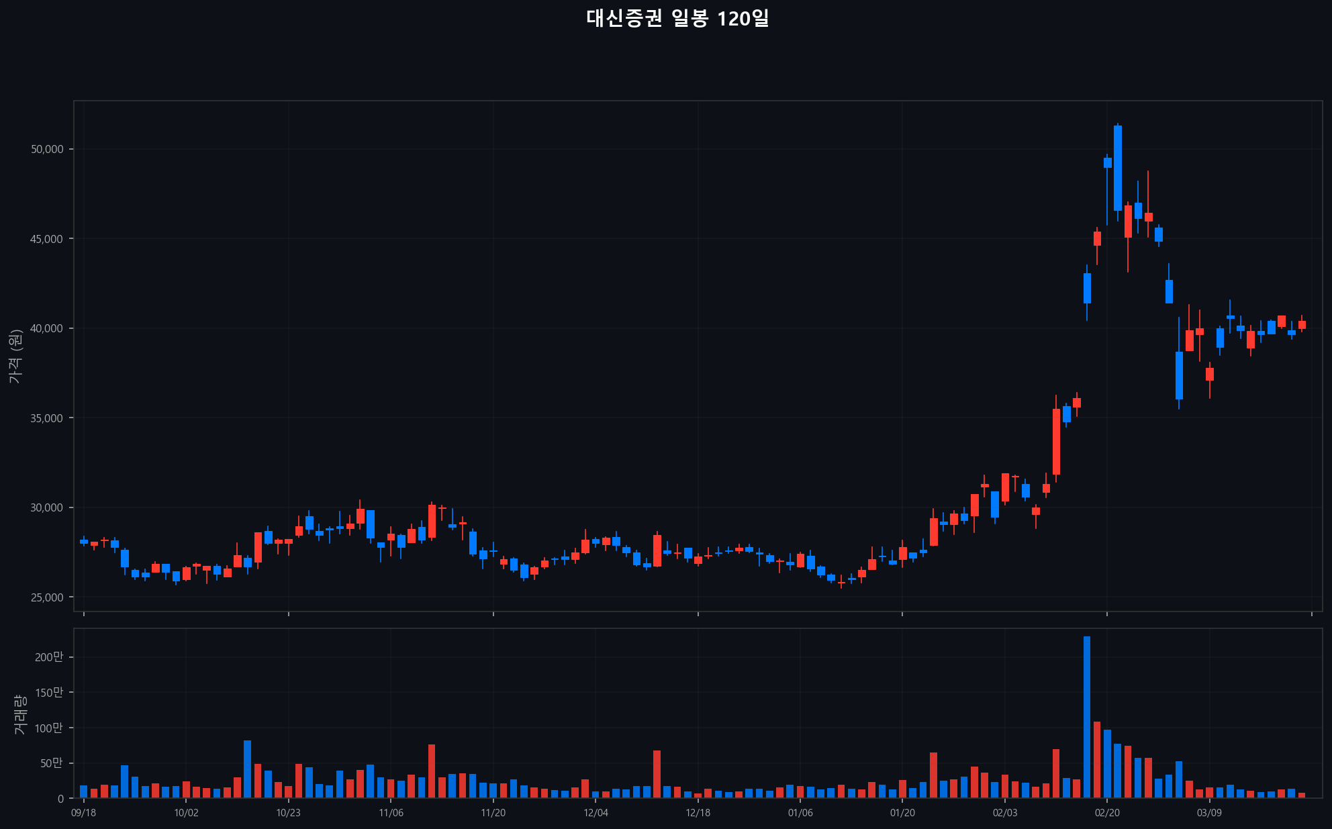Click the 45,000 price axis label
1332x829 pixels.
point(47,239)
